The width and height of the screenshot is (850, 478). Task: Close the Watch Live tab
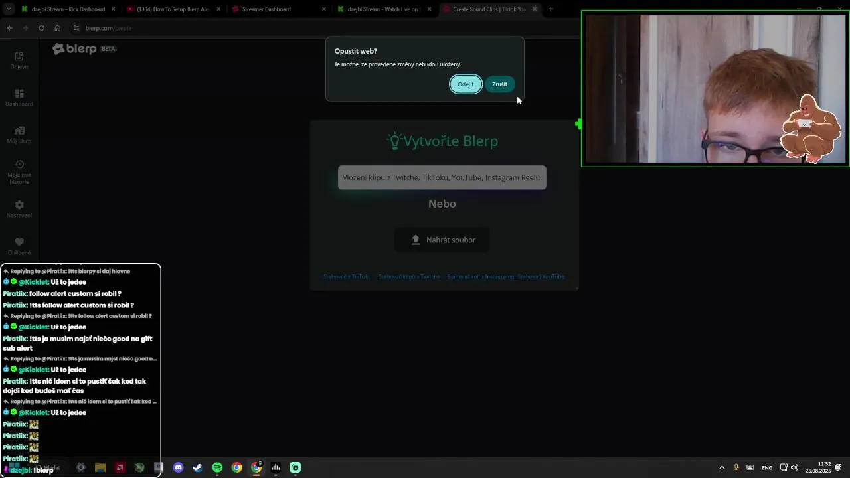tap(430, 9)
